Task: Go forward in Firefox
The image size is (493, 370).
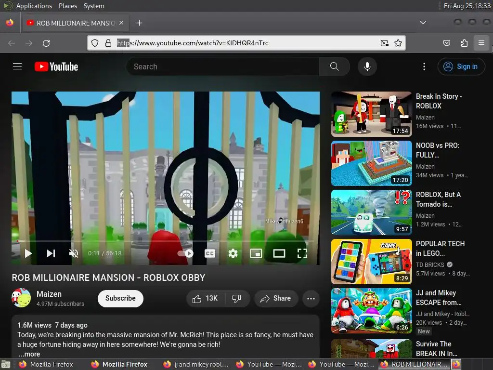Action: pos(28,43)
